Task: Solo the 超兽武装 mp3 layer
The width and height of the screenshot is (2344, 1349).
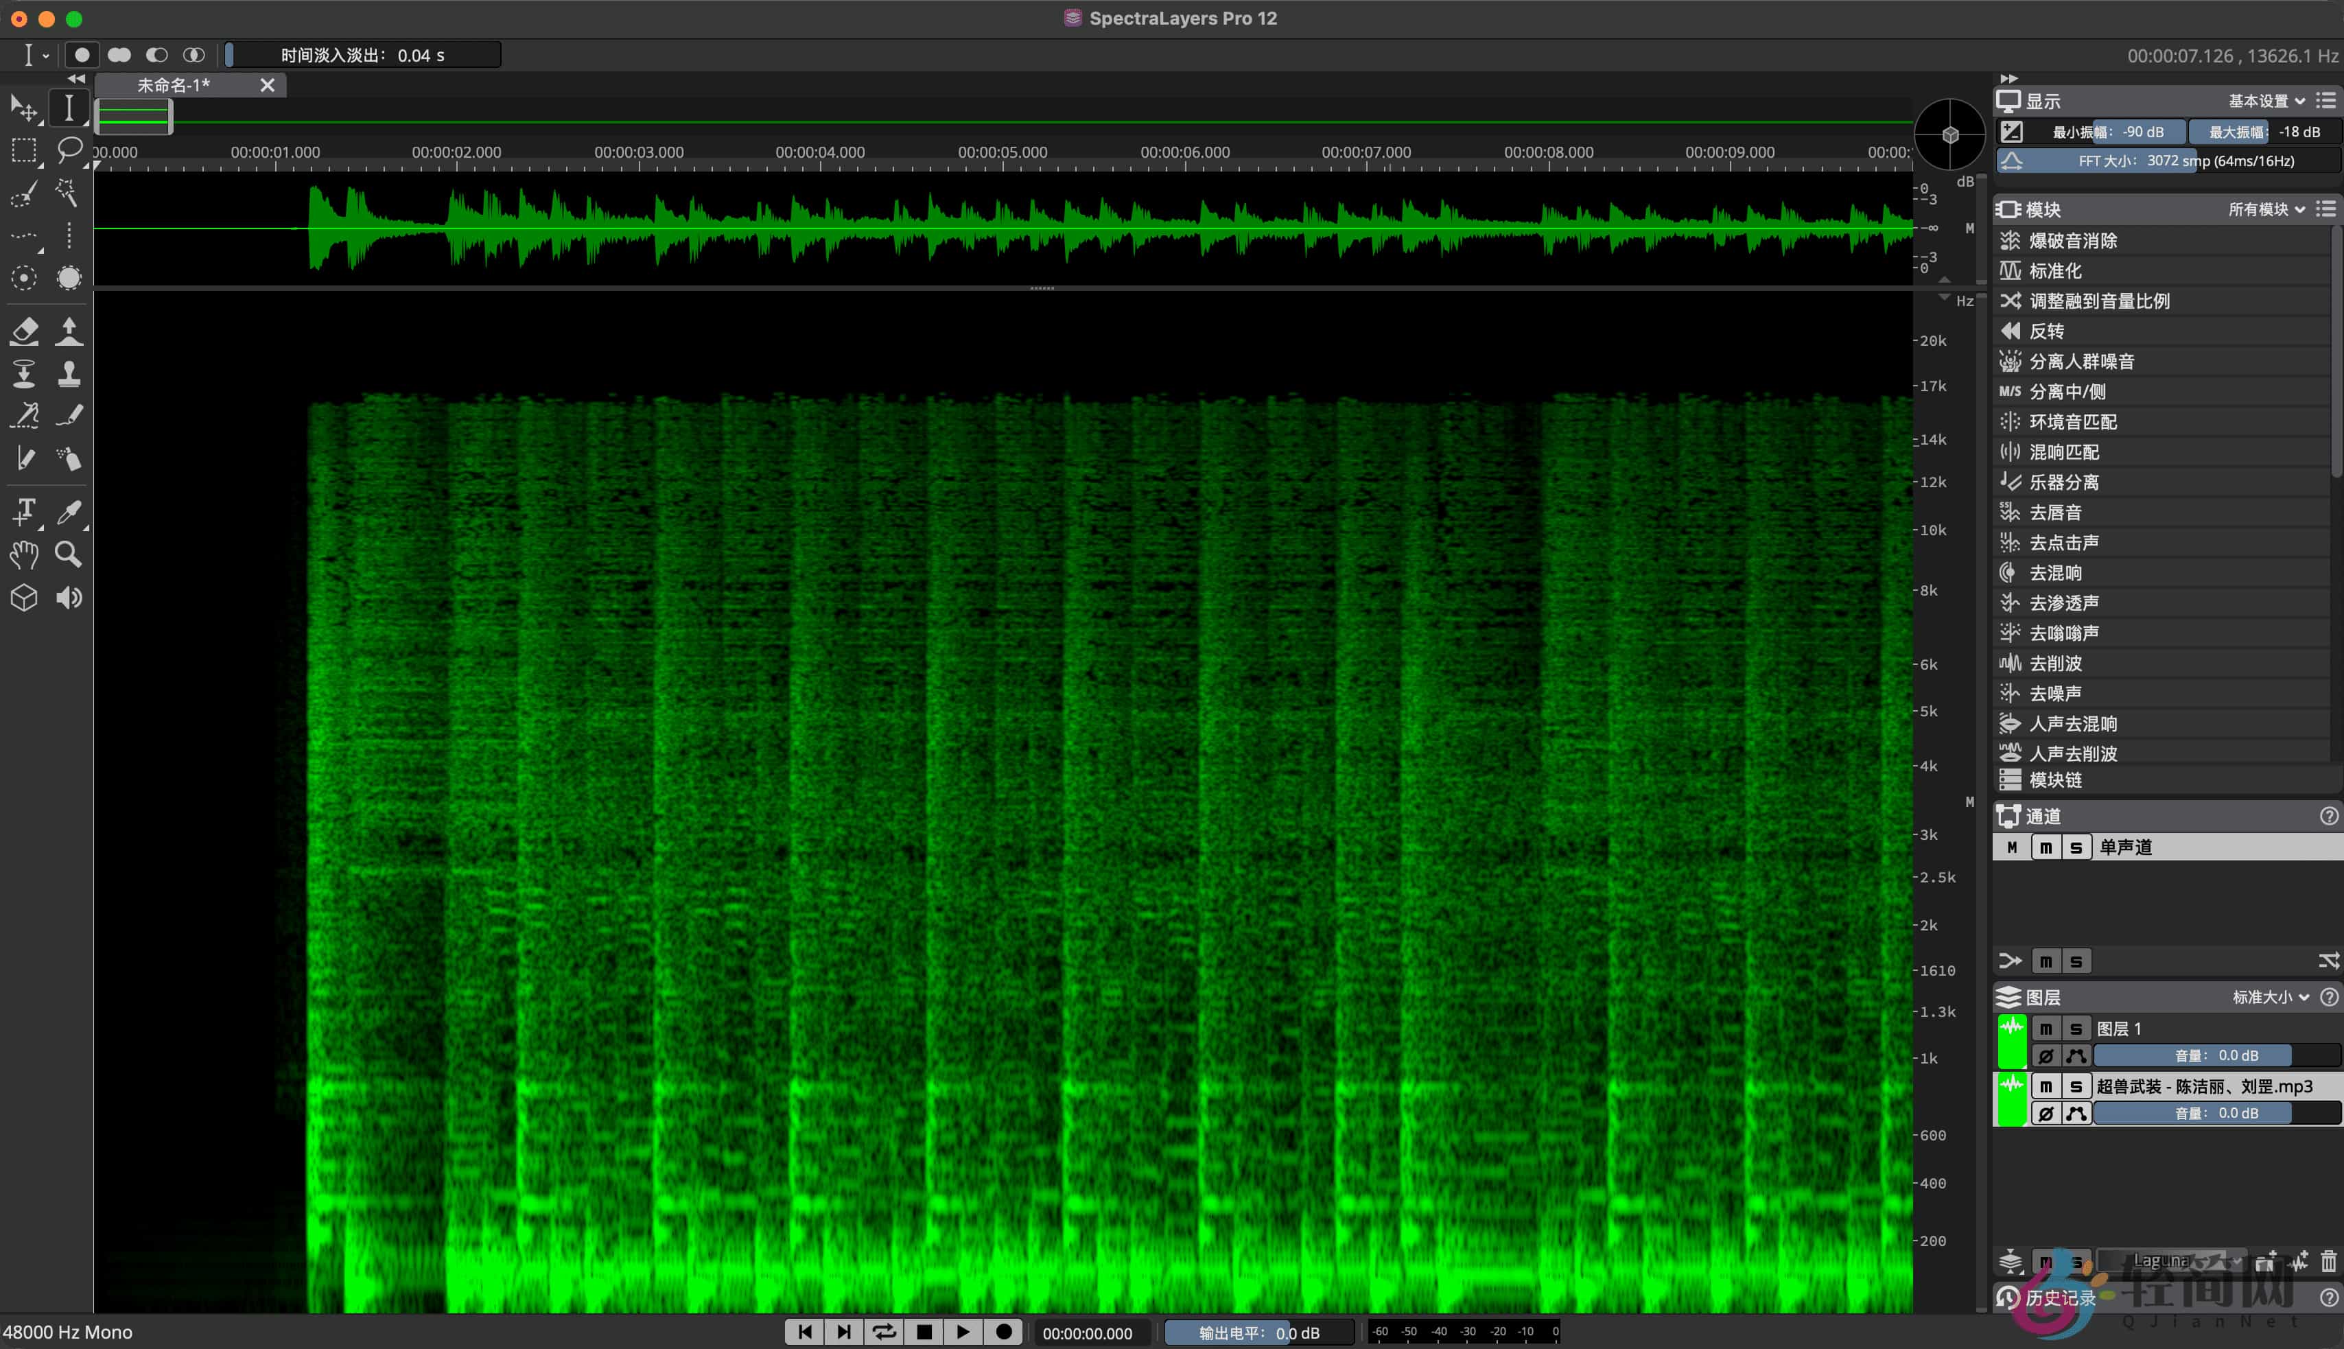Action: (x=2075, y=1086)
